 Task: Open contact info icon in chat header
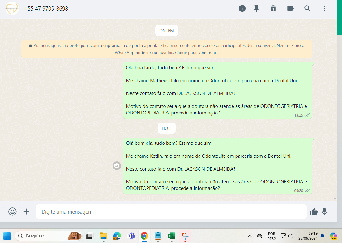pyautogui.click(x=242, y=9)
